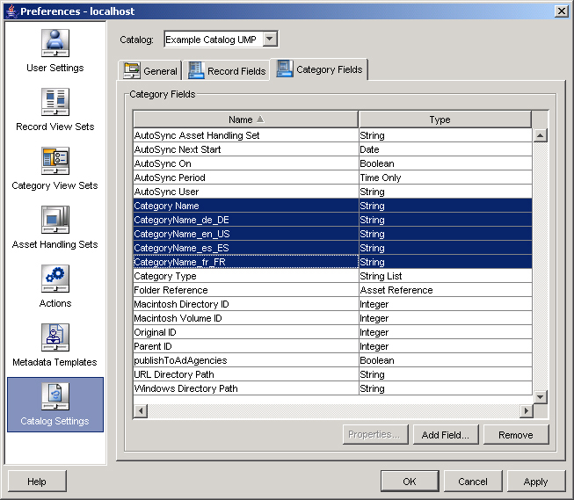Select AutoSync Period row
Viewport: 574px width, 500px height.
pos(332,178)
